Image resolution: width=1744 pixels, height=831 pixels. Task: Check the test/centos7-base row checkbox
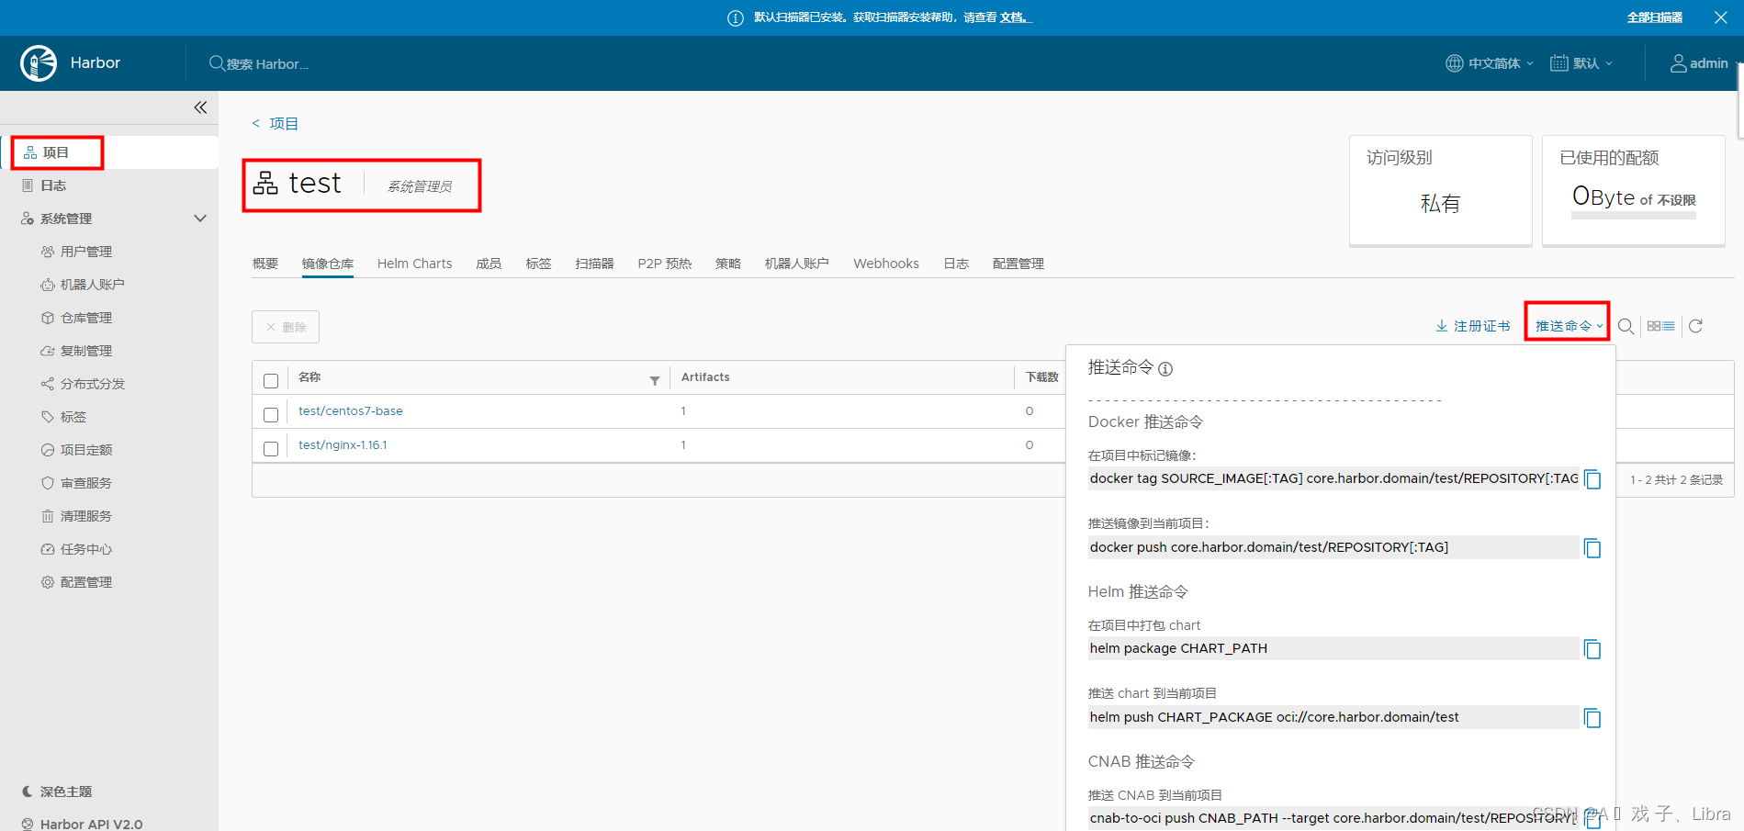(x=271, y=414)
